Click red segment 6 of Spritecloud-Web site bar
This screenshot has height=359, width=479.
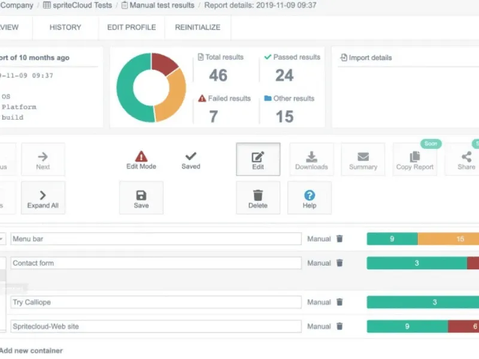coord(463,327)
